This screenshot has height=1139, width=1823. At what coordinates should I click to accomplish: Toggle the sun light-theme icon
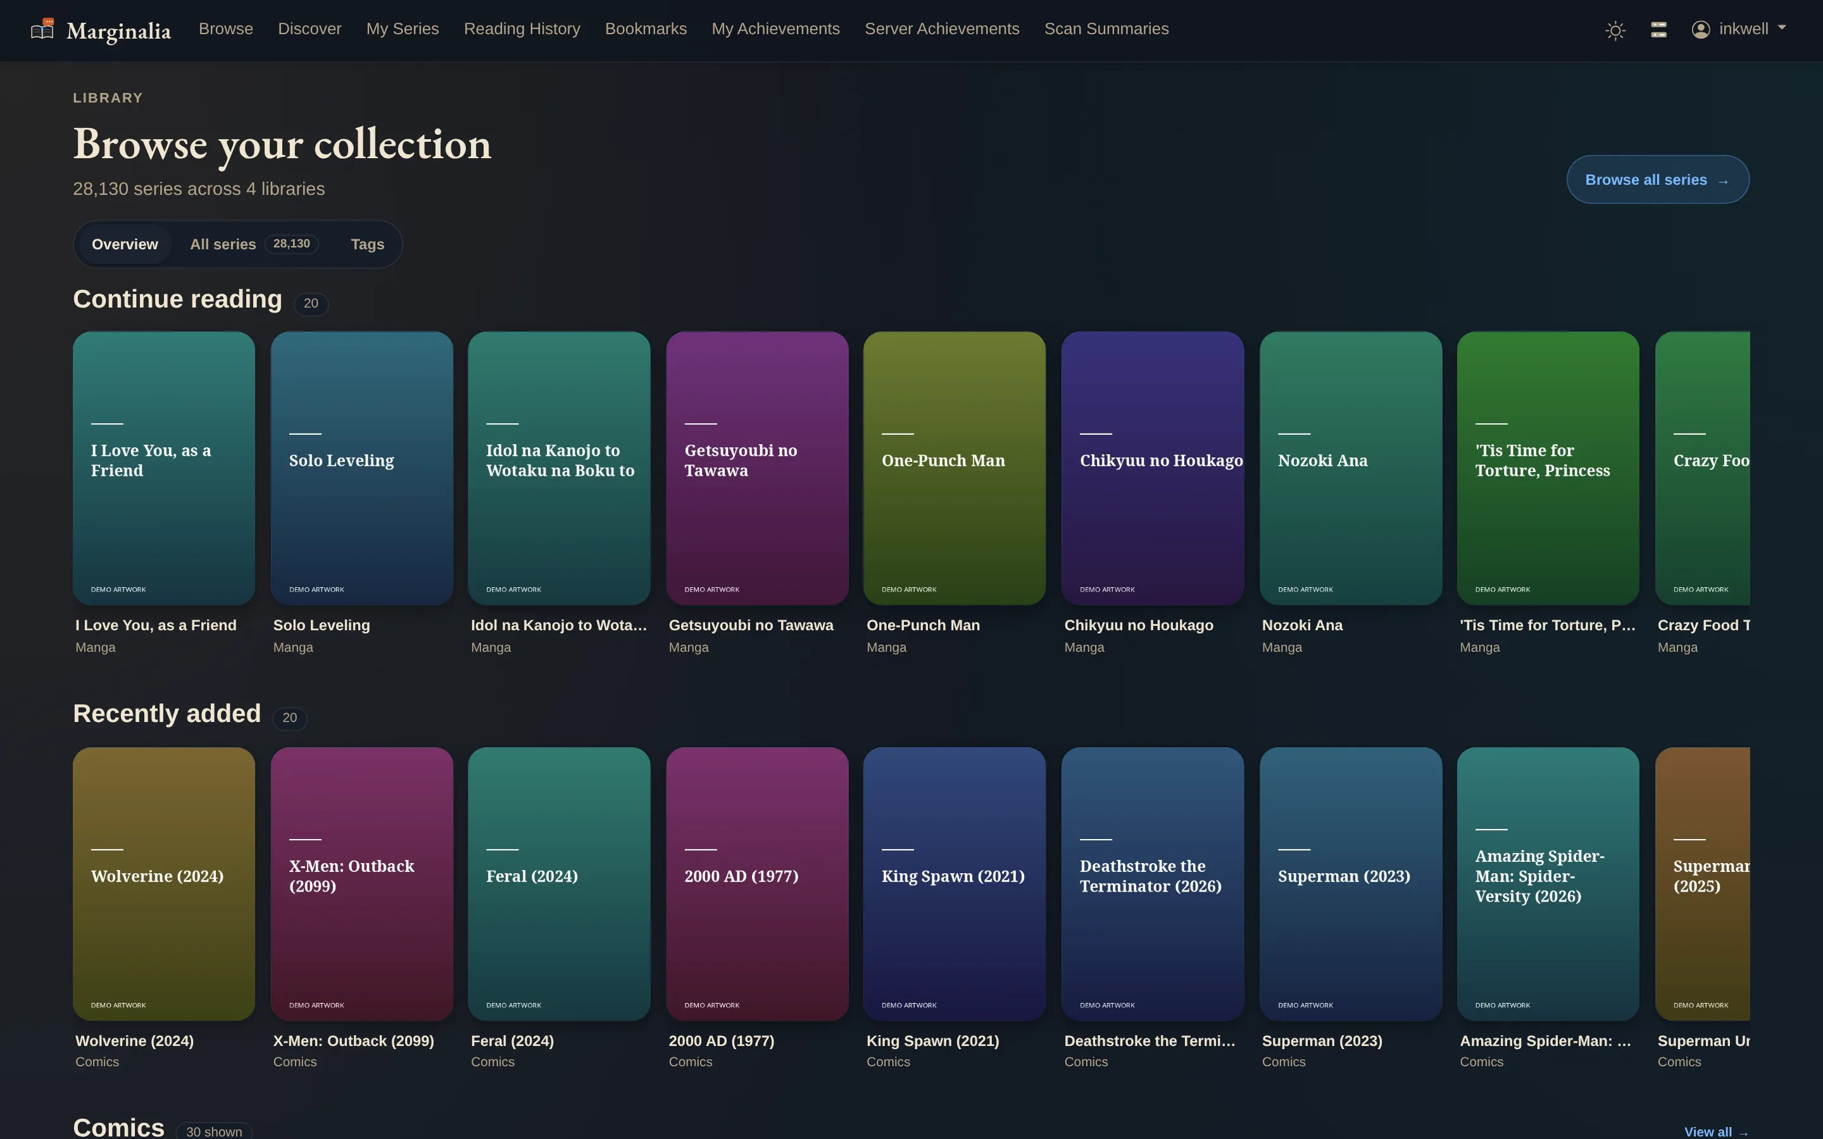tap(1615, 30)
